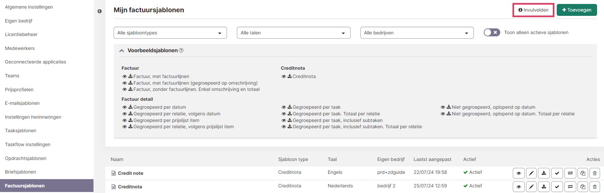This screenshot has height=193, width=604.
Task: Open the 'Credit note' template name
Action: pos(131,173)
